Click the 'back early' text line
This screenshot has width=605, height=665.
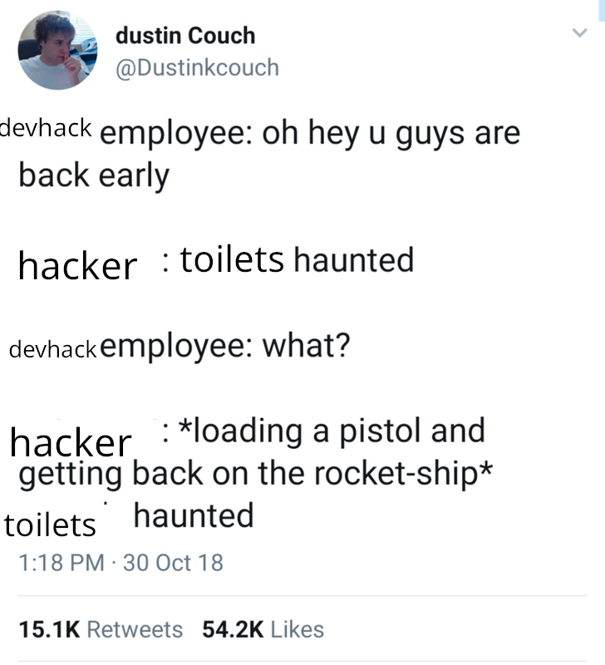[94, 176]
